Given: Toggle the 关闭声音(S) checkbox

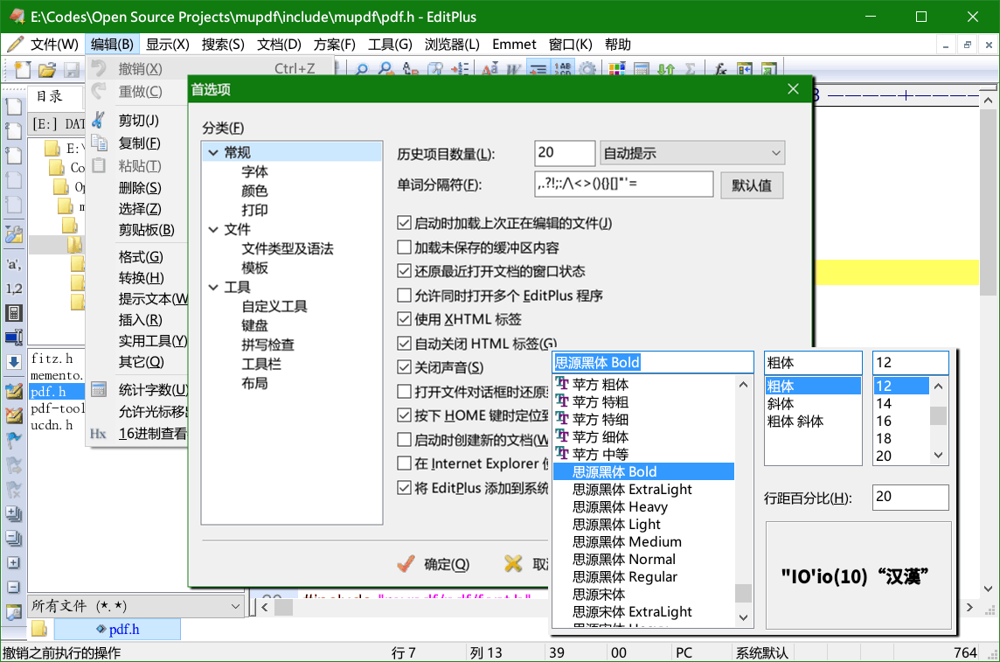Looking at the screenshot, I should click(404, 367).
